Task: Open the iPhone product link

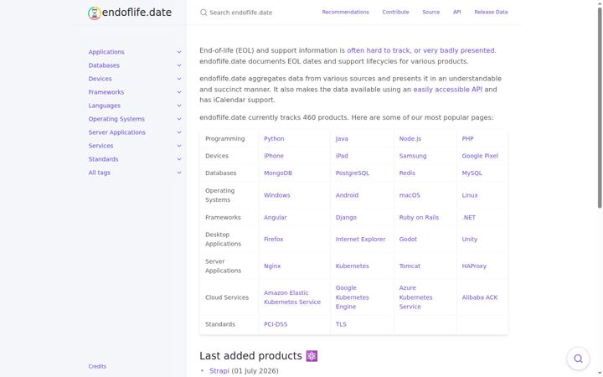Action: (273, 156)
